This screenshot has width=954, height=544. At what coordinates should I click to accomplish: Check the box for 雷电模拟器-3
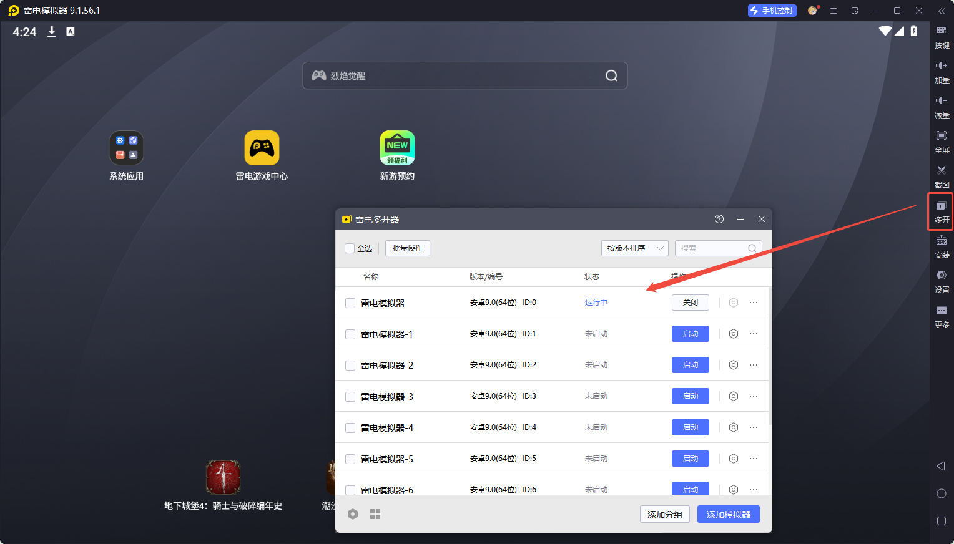[350, 397]
